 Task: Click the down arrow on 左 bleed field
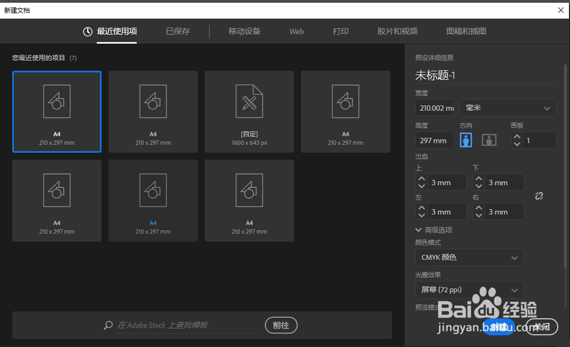(421, 214)
